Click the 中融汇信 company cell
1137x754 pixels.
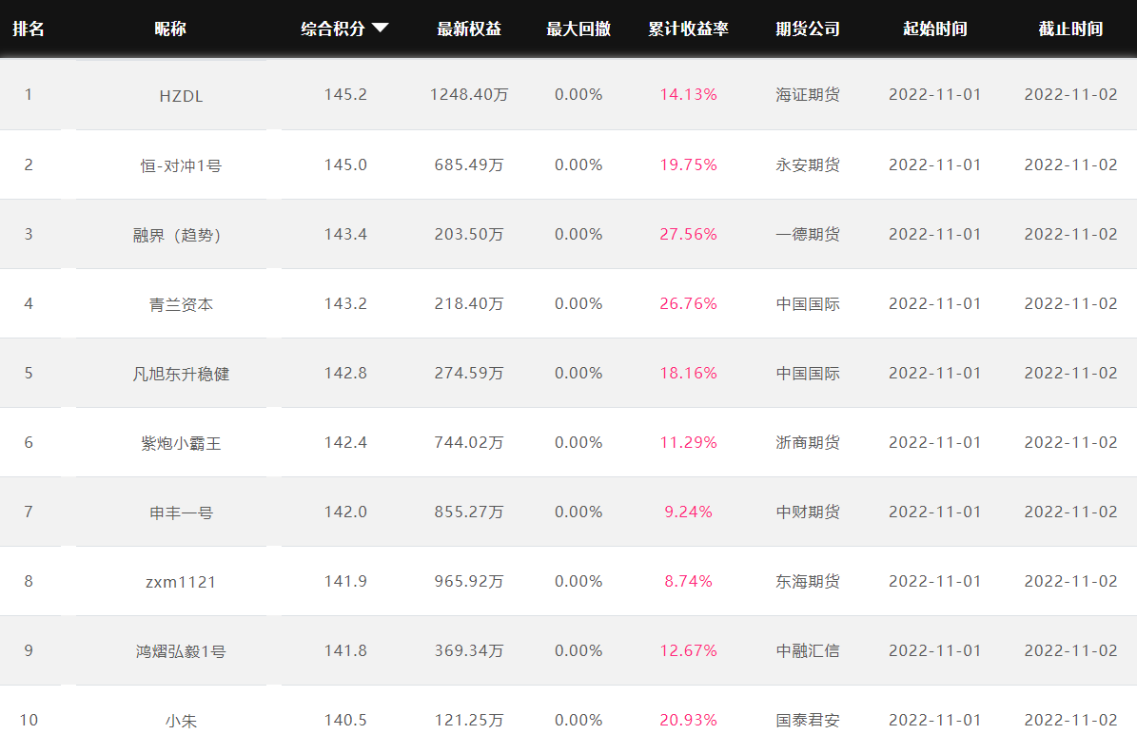pos(808,651)
